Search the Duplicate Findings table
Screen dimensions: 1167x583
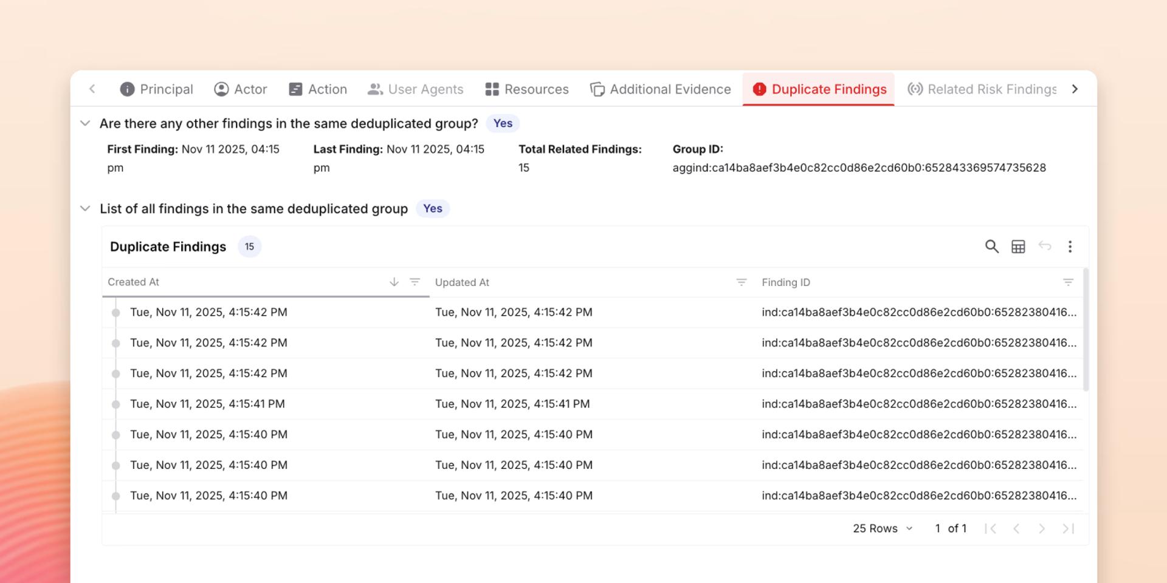(991, 247)
